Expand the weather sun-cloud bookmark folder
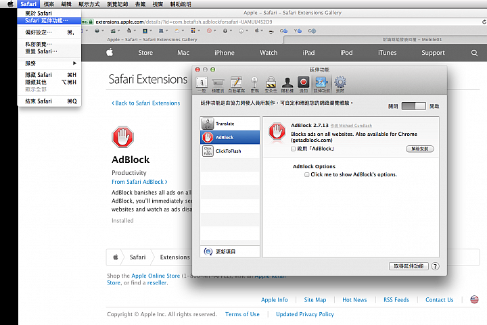This screenshot has height=325, width=487. [x=179, y=31]
